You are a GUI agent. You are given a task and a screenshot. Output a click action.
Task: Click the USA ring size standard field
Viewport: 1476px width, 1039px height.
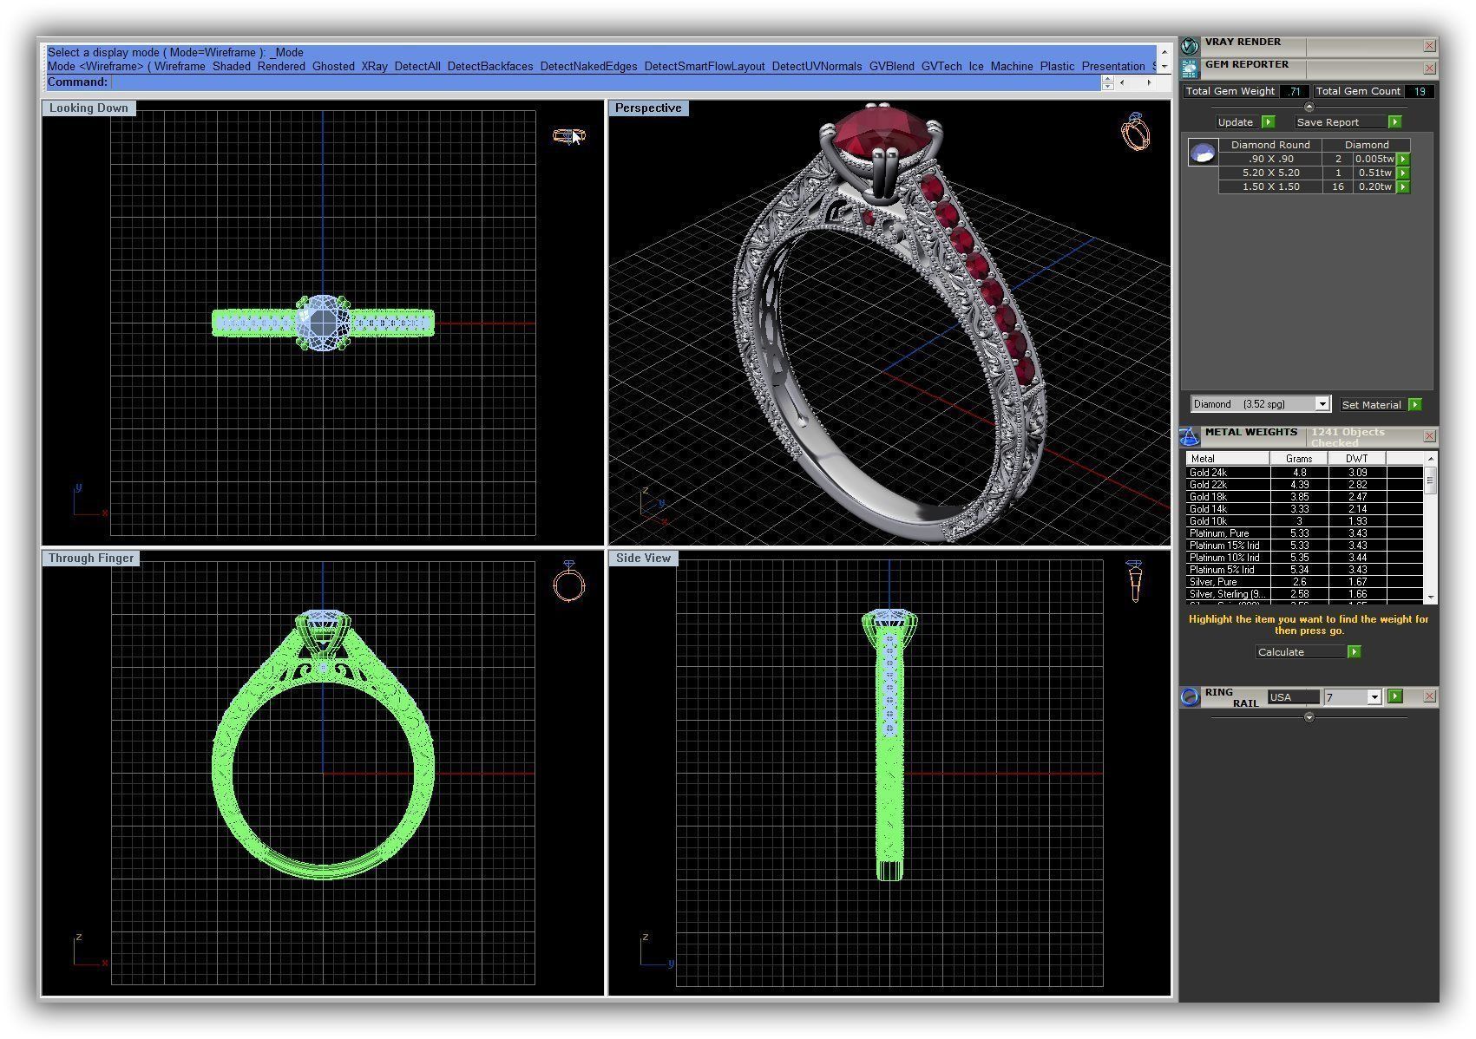click(x=1293, y=697)
